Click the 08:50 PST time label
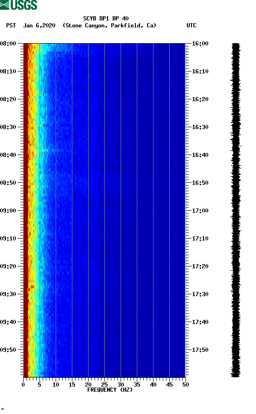This screenshot has height=414, width=256. tap(8, 183)
